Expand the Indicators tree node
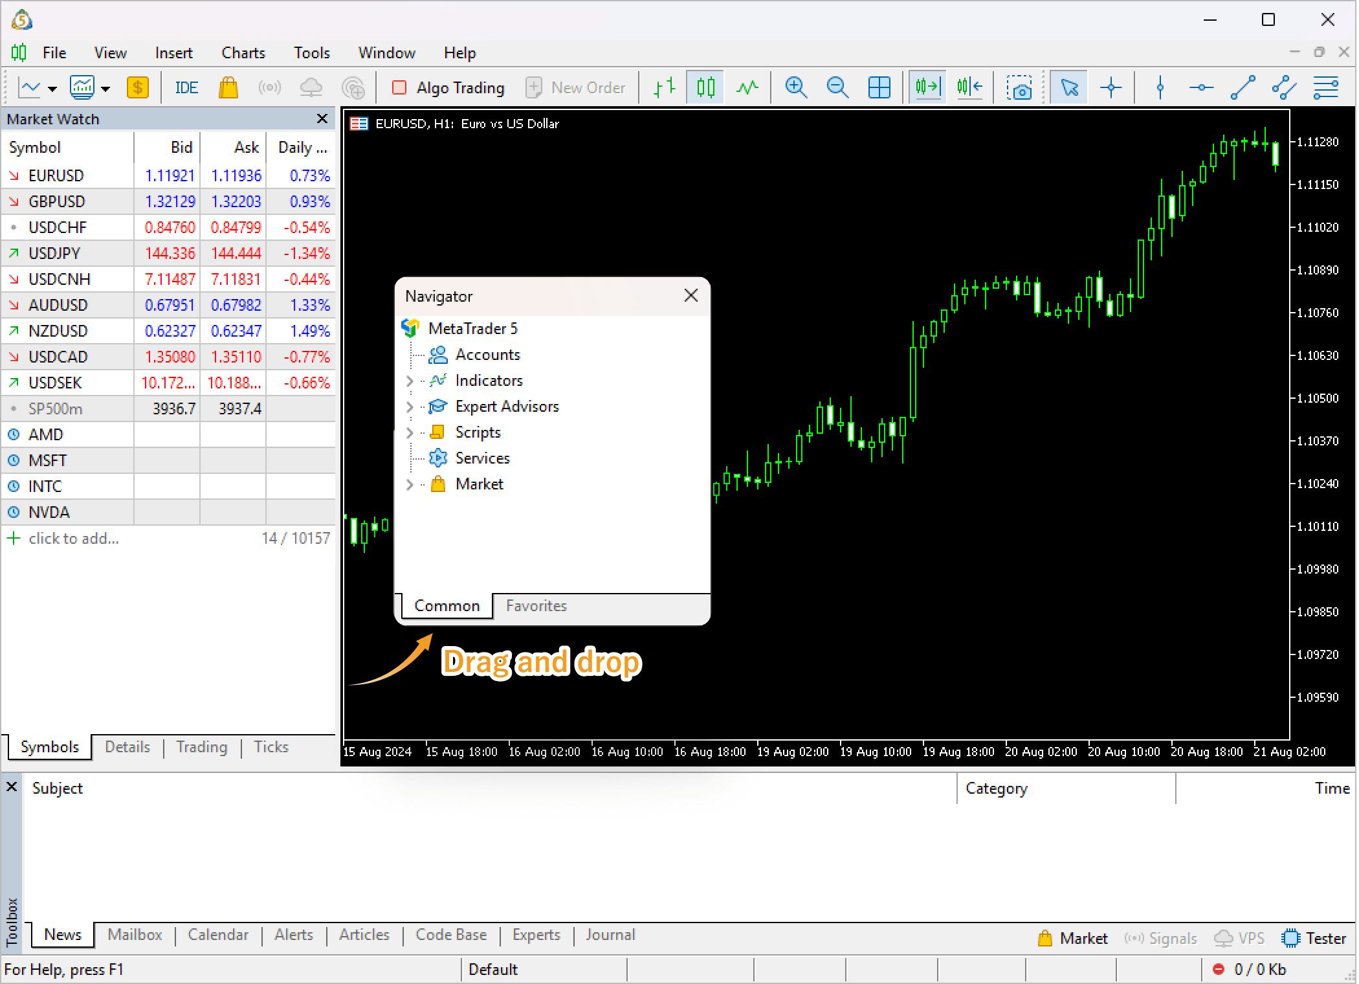 point(410,381)
